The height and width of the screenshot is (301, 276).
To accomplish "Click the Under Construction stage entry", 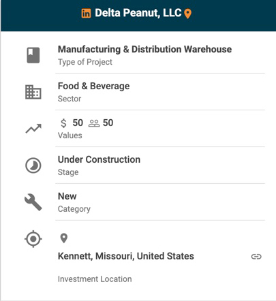I will (x=99, y=159).
